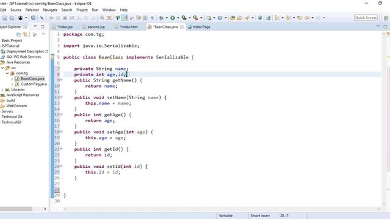
Task: Minimize the Project Explorer panel
Action: (35, 26)
